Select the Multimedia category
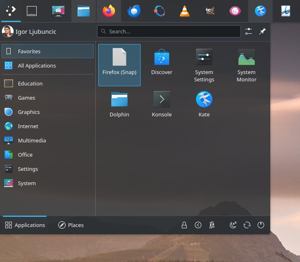This screenshot has width=300, height=262. (x=32, y=140)
